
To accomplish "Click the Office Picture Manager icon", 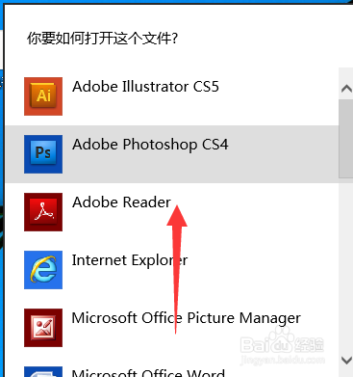I will (43, 328).
